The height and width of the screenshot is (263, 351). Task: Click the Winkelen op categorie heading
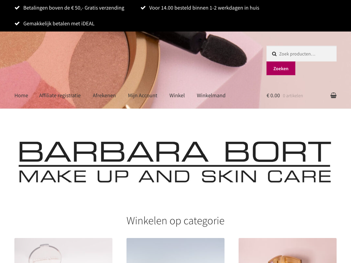click(x=175, y=221)
